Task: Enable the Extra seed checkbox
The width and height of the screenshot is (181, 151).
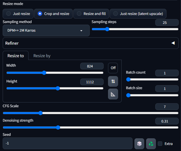Action: pyautogui.click(x=160, y=144)
